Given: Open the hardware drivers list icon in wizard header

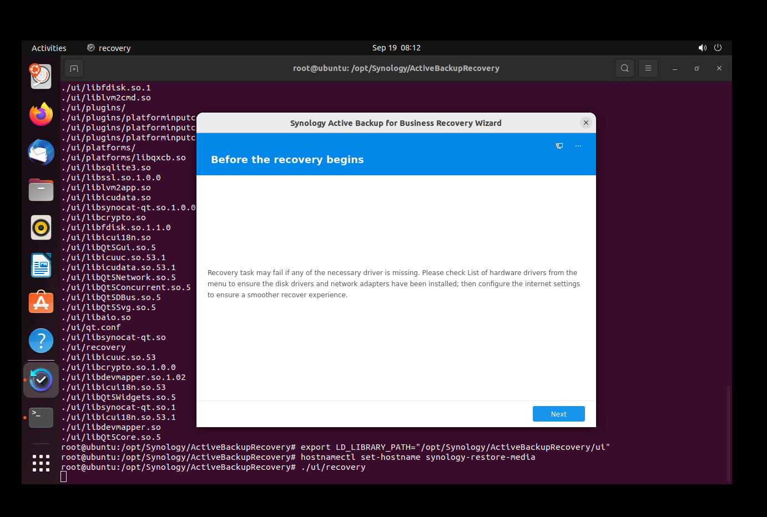Looking at the screenshot, I should (559, 146).
